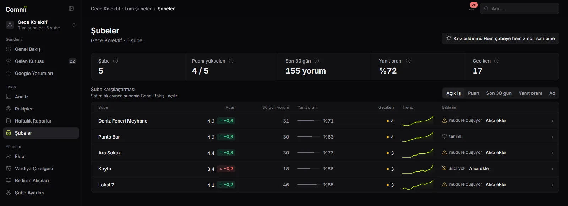Open Ara Sokak row chevron
Image resolution: width=568 pixels, height=206 pixels.
(x=552, y=153)
